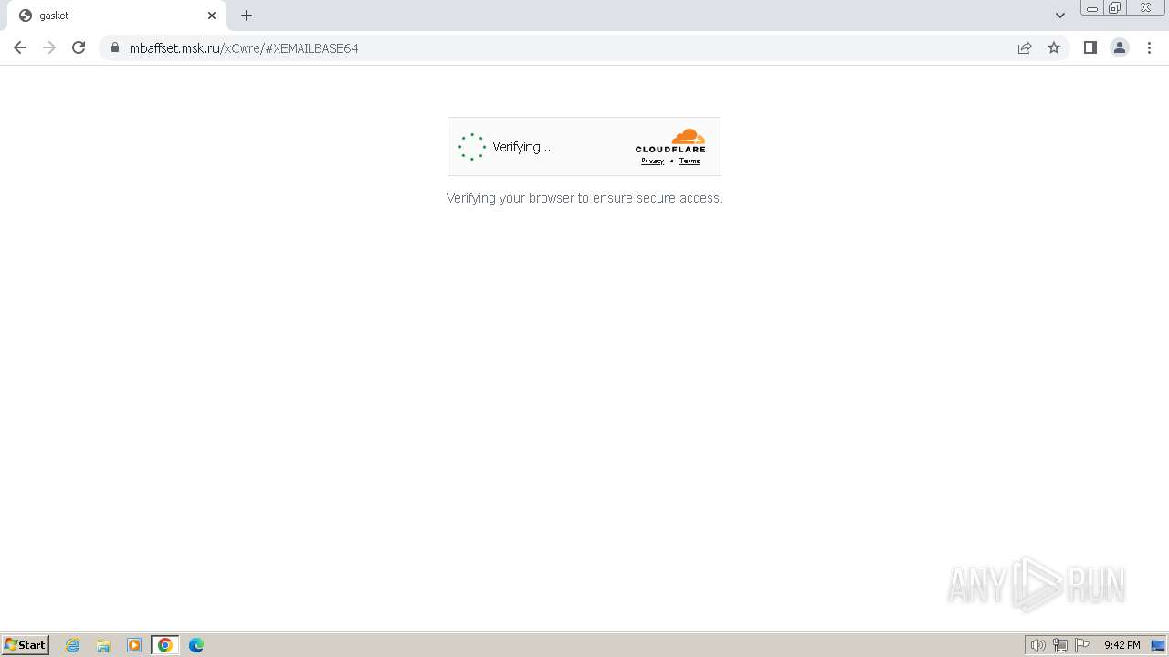The width and height of the screenshot is (1169, 657).
Task: Open the network icon in the system tray
Action: click(x=1060, y=645)
